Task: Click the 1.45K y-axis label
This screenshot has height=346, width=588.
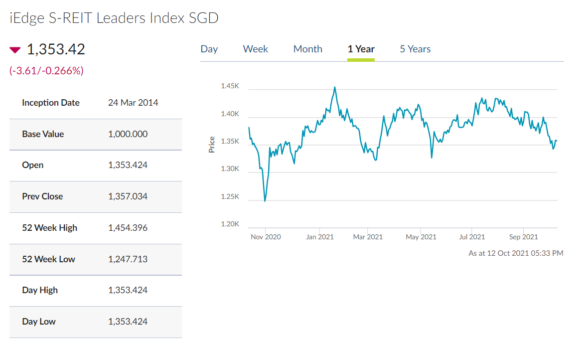Action: click(x=230, y=86)
